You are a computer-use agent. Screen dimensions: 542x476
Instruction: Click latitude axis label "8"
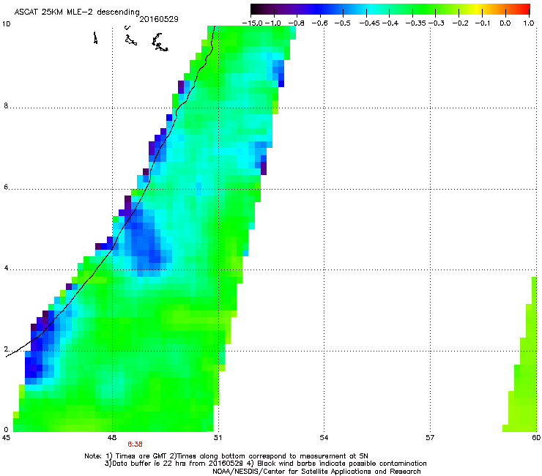coord(6,105)
